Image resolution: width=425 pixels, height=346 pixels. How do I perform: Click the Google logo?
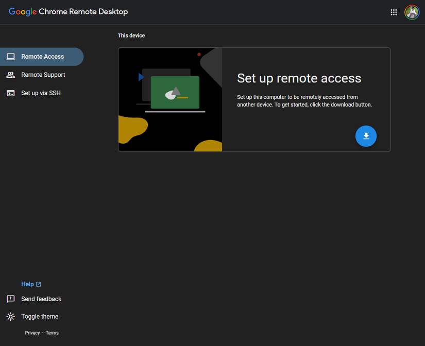(x=22, y=11)
